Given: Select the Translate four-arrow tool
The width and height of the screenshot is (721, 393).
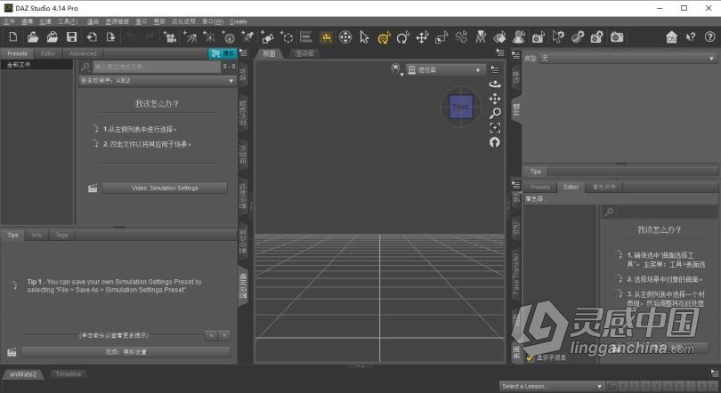Looking at the screenshot, I should click(x=422, y=36).
